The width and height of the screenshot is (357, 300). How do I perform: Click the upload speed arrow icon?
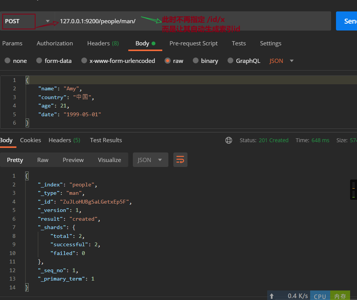tap(271, 296)
